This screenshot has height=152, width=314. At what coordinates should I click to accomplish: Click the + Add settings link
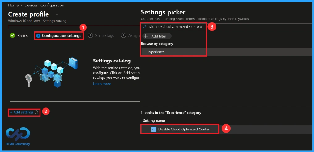22,112
